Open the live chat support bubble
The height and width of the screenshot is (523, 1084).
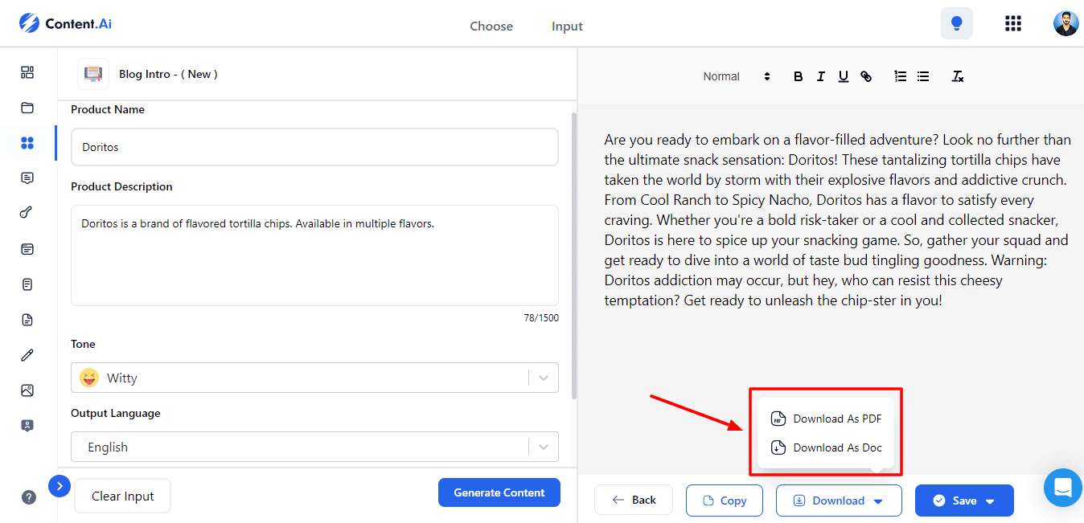click(1062, 487)
